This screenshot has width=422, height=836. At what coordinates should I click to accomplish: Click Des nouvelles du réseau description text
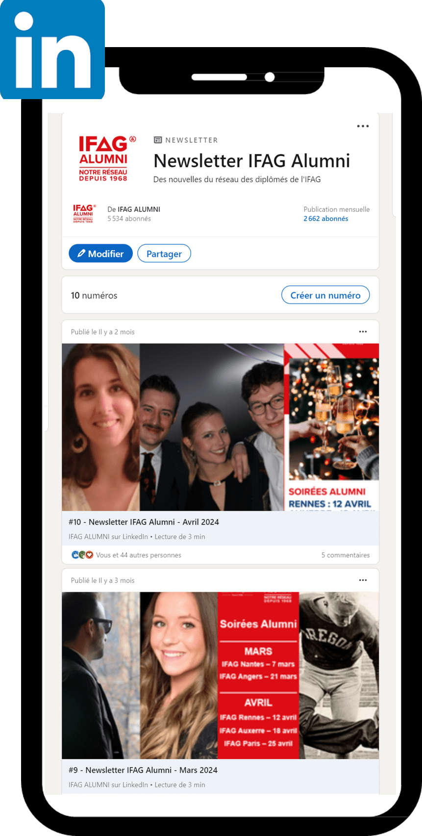[x=237, y=180]
